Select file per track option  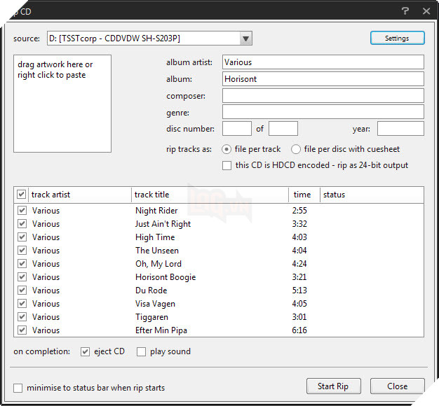[227, 149]
